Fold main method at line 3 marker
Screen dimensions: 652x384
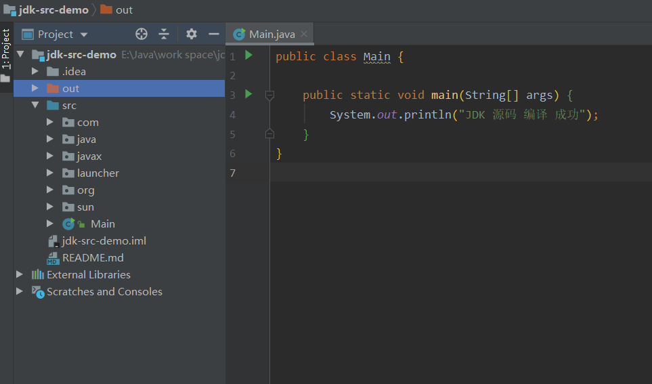pyautogui.click(x=269, y=95)
